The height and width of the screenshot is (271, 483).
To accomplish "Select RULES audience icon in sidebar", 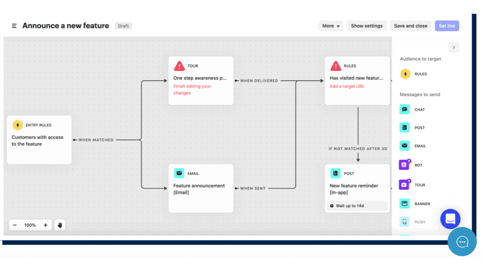I will pyautogui.click(x=406, y=74).
